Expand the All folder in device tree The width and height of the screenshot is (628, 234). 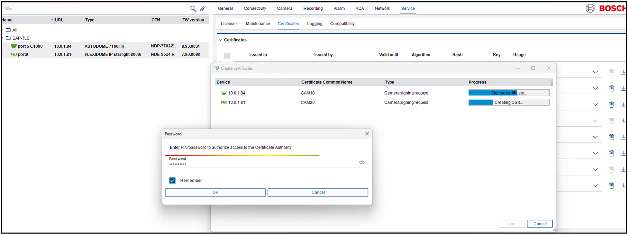(2, 30)
